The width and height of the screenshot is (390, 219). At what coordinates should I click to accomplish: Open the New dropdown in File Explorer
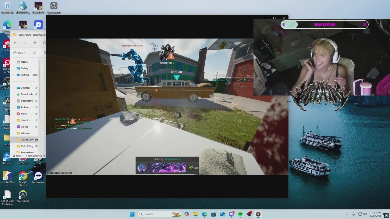pos(19,53)
